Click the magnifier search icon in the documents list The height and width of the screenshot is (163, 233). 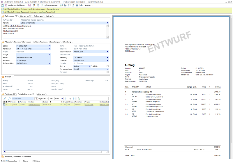(x=9, y=98)
